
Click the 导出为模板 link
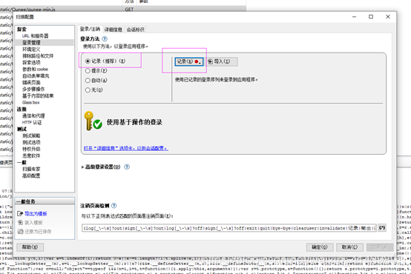(36, 214)
